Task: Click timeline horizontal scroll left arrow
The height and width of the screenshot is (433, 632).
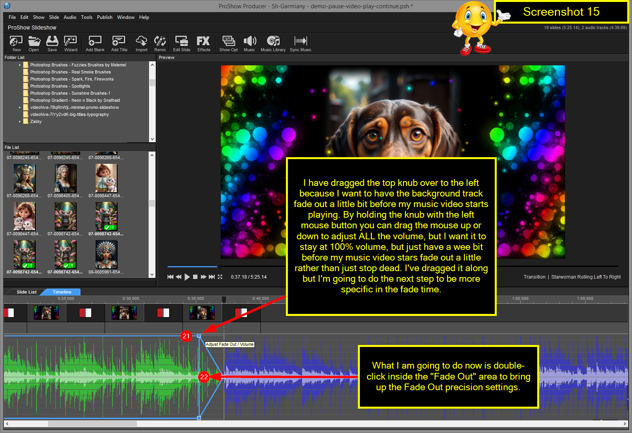Action: 7,424
